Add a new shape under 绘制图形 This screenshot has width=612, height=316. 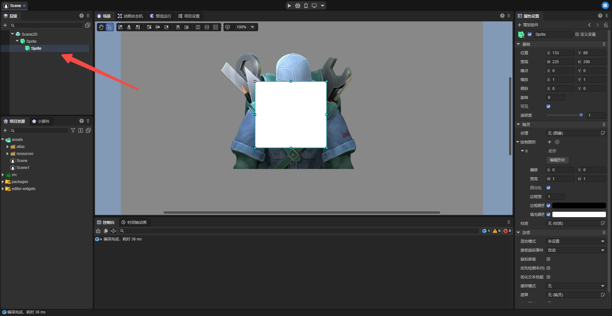click(549, 142)
